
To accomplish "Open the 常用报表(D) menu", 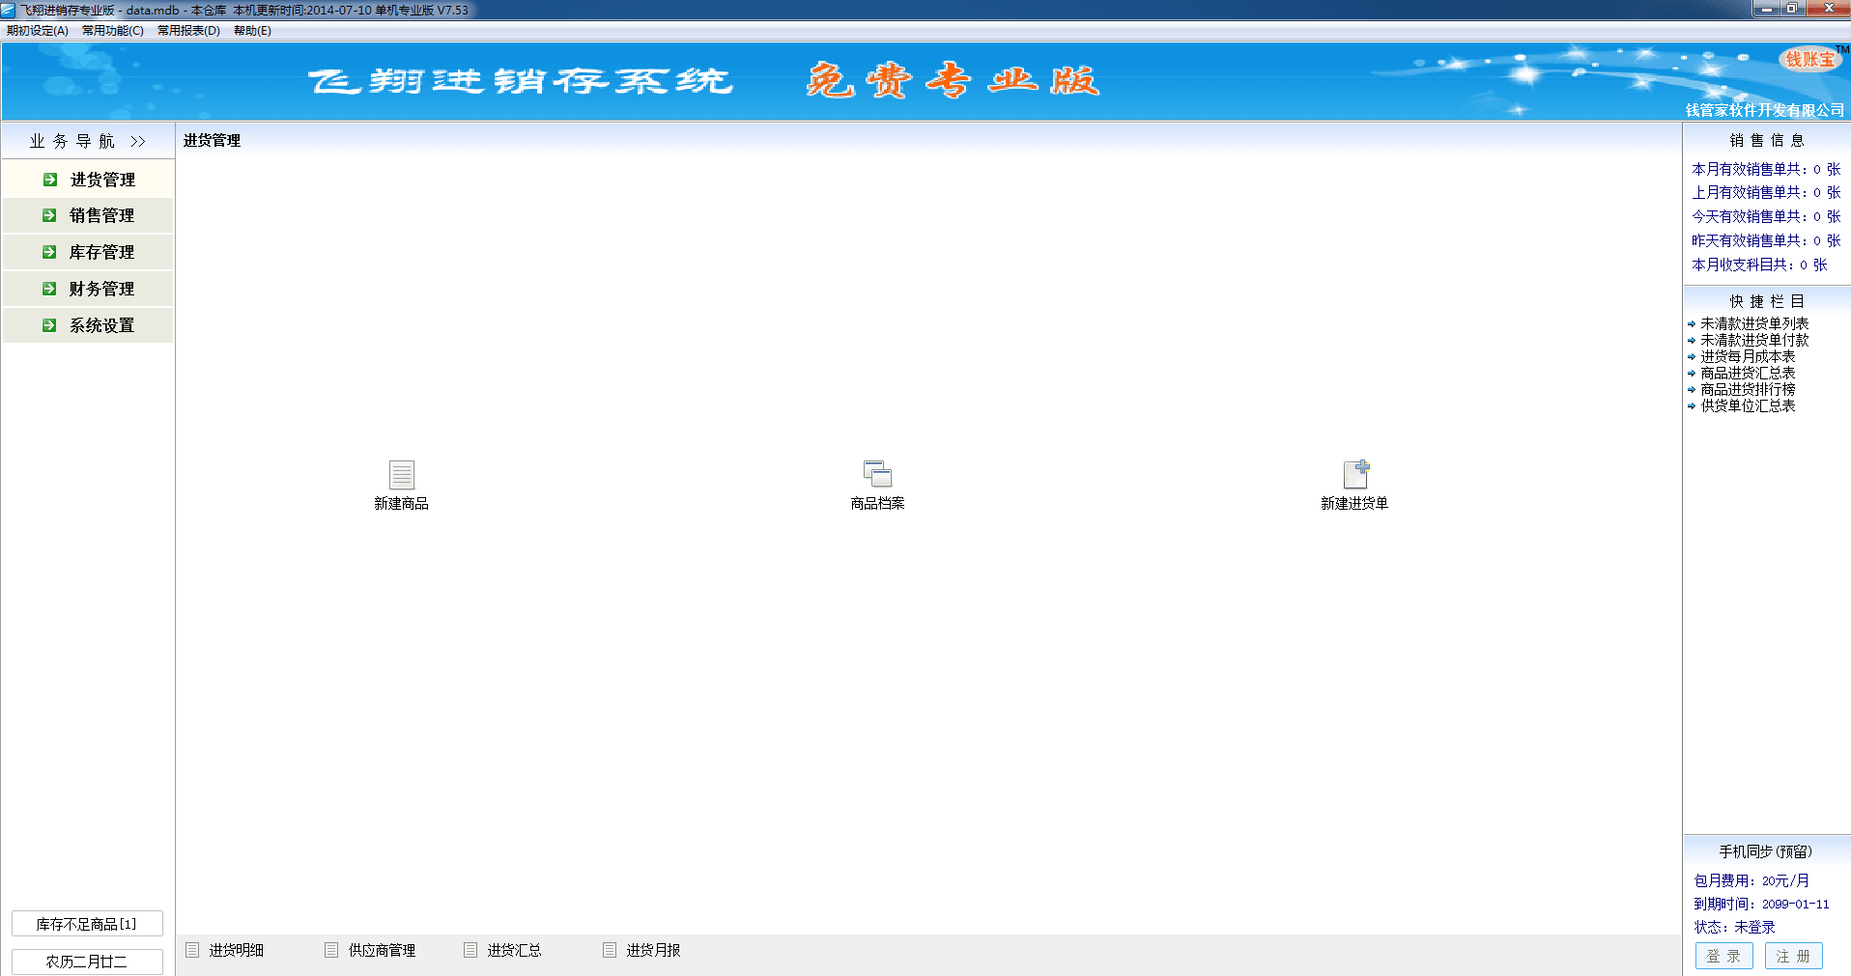I will (188, 31).
